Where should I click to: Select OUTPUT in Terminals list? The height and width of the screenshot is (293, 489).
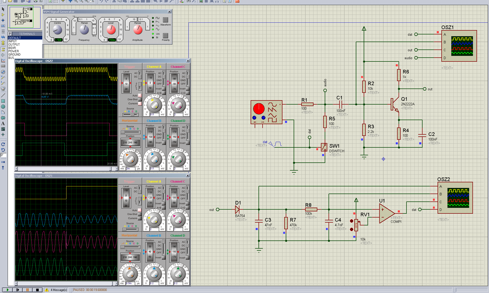pos(25,44)
